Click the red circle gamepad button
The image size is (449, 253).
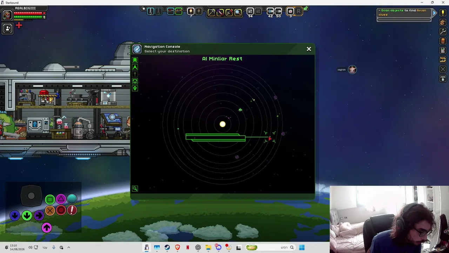coord(61,210)
